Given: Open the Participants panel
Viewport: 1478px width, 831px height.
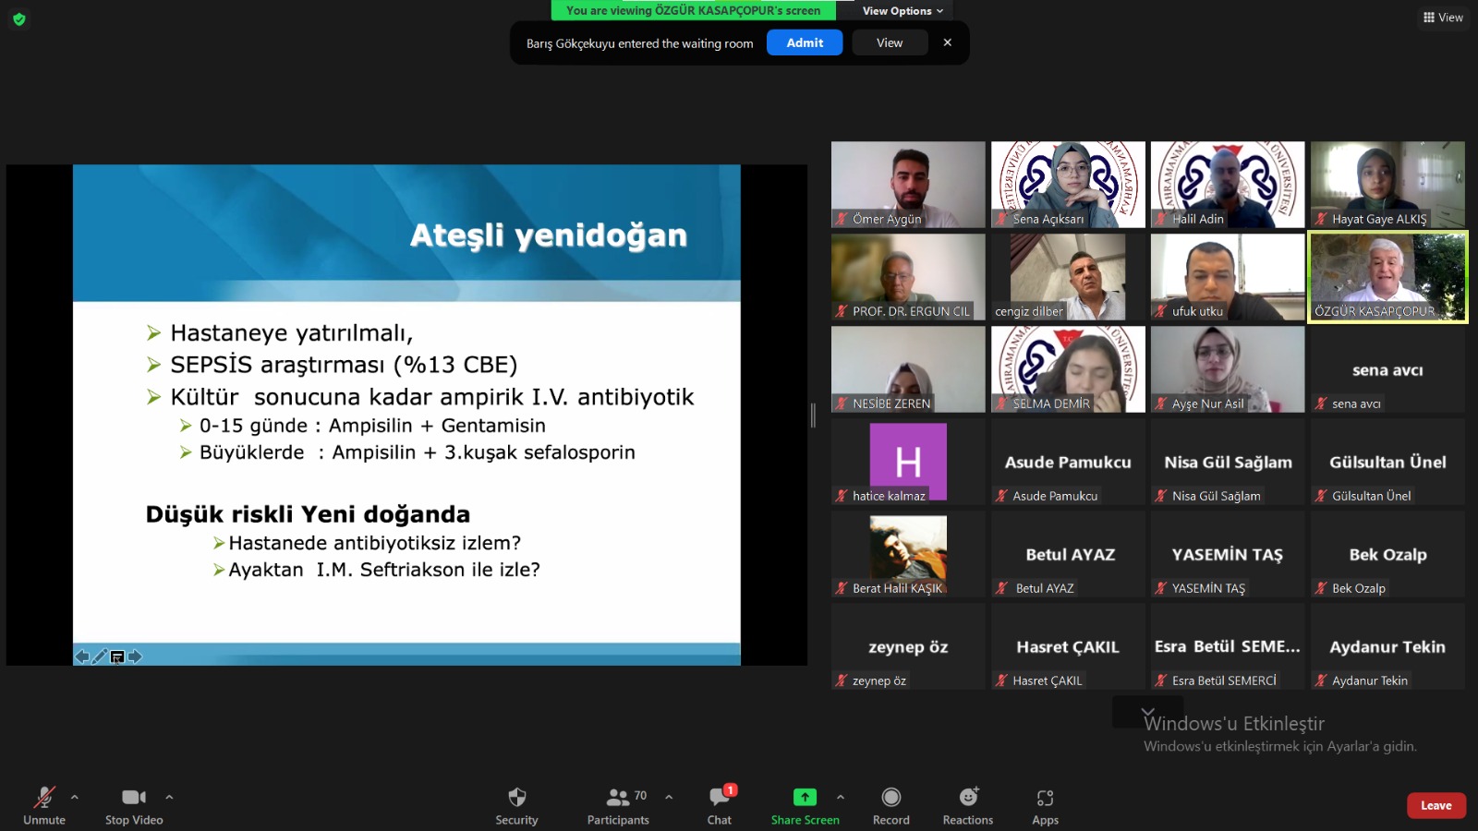Looking at the screenshot, I should point(618,798).
